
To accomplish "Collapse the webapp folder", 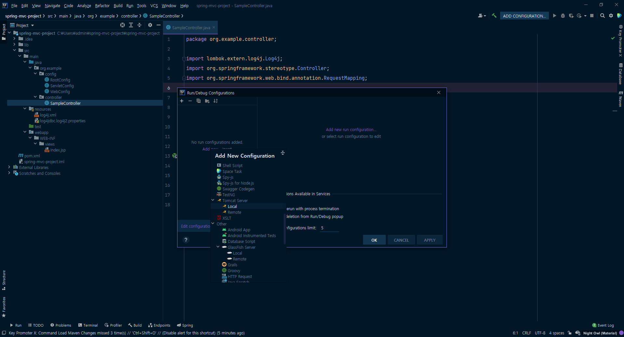I will (x=25, y=132).
